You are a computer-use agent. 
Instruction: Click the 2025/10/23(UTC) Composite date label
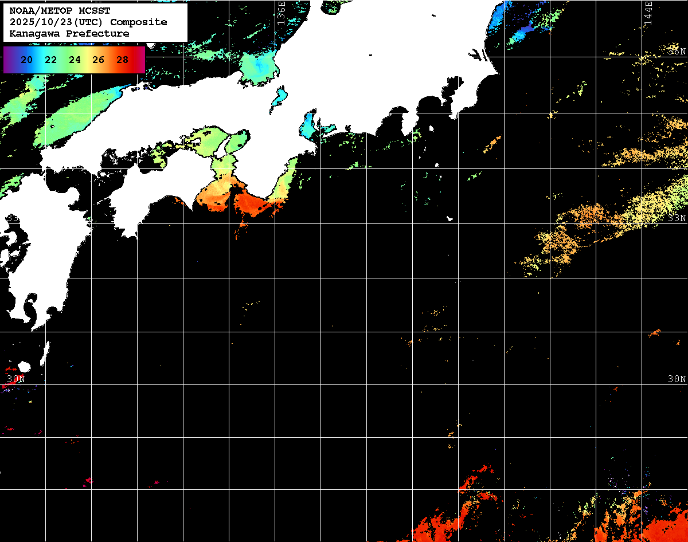pos(88,22)
